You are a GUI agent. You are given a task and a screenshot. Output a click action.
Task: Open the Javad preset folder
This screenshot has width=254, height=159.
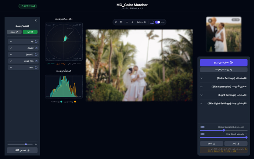click(23, 48)
